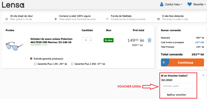
Task: Click the Total comanda 161.00 lei amount
Action: (x=198, y=54)
